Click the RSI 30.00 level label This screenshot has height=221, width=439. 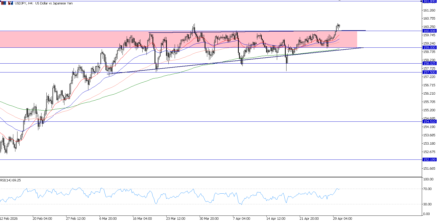[428, 204]
